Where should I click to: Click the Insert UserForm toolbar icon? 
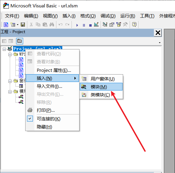[13, 25]
